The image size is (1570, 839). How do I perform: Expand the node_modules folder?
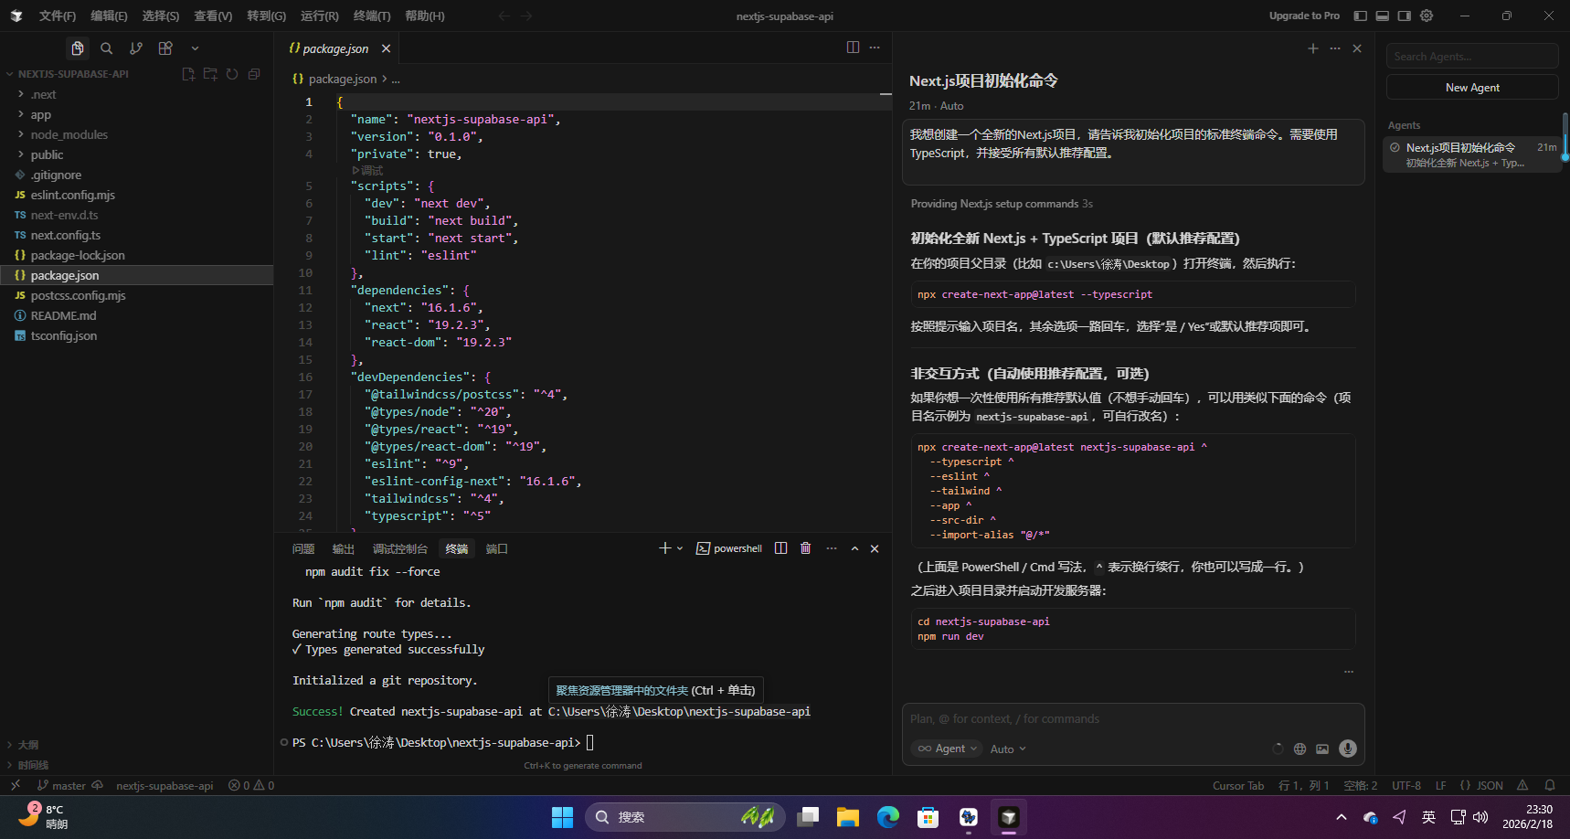click(x=69, y=134)
